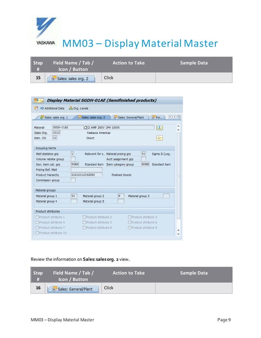
Task: Click the Material group 4 field
Action: (74, 201)
